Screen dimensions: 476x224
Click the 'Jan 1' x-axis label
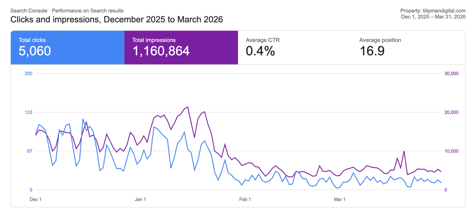140,199
